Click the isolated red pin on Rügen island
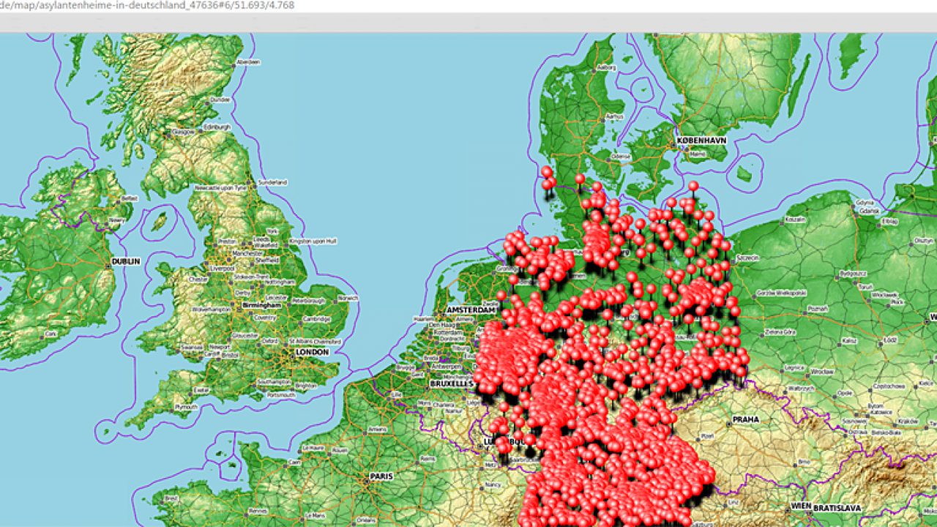The height and width of the screenshot is (527, 937). click(693, 187)
